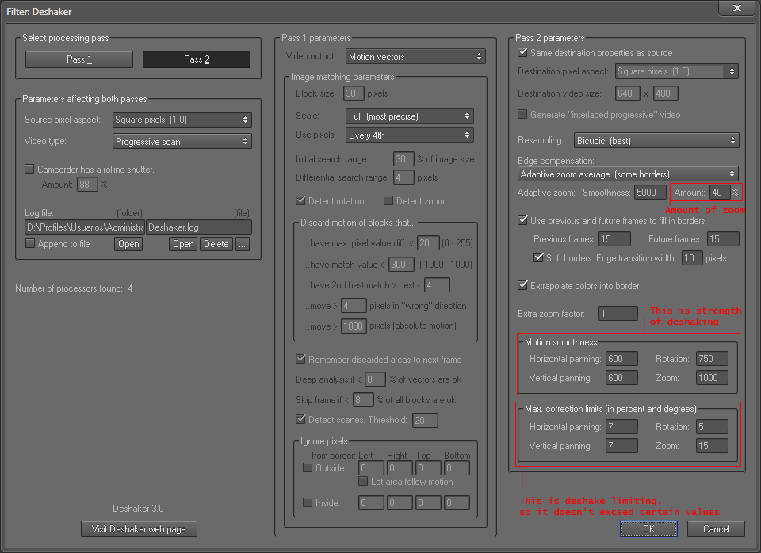Open Edge compensation dropdown

point(628,174)
